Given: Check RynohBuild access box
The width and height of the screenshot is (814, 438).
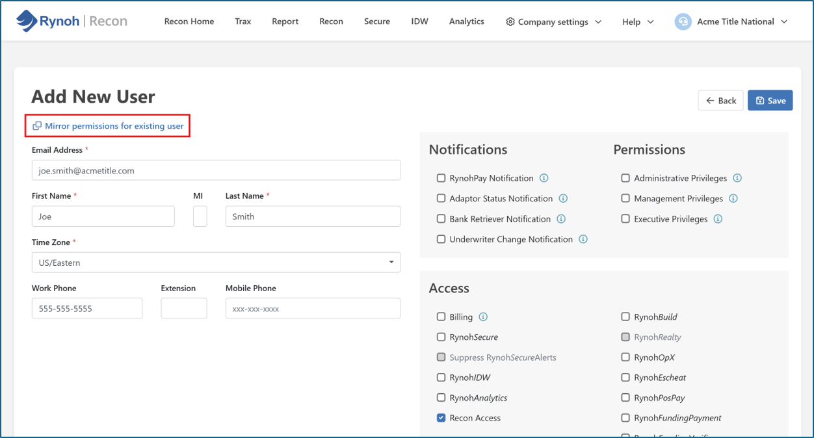Looking at the screenshot, I should click(625, 317).
